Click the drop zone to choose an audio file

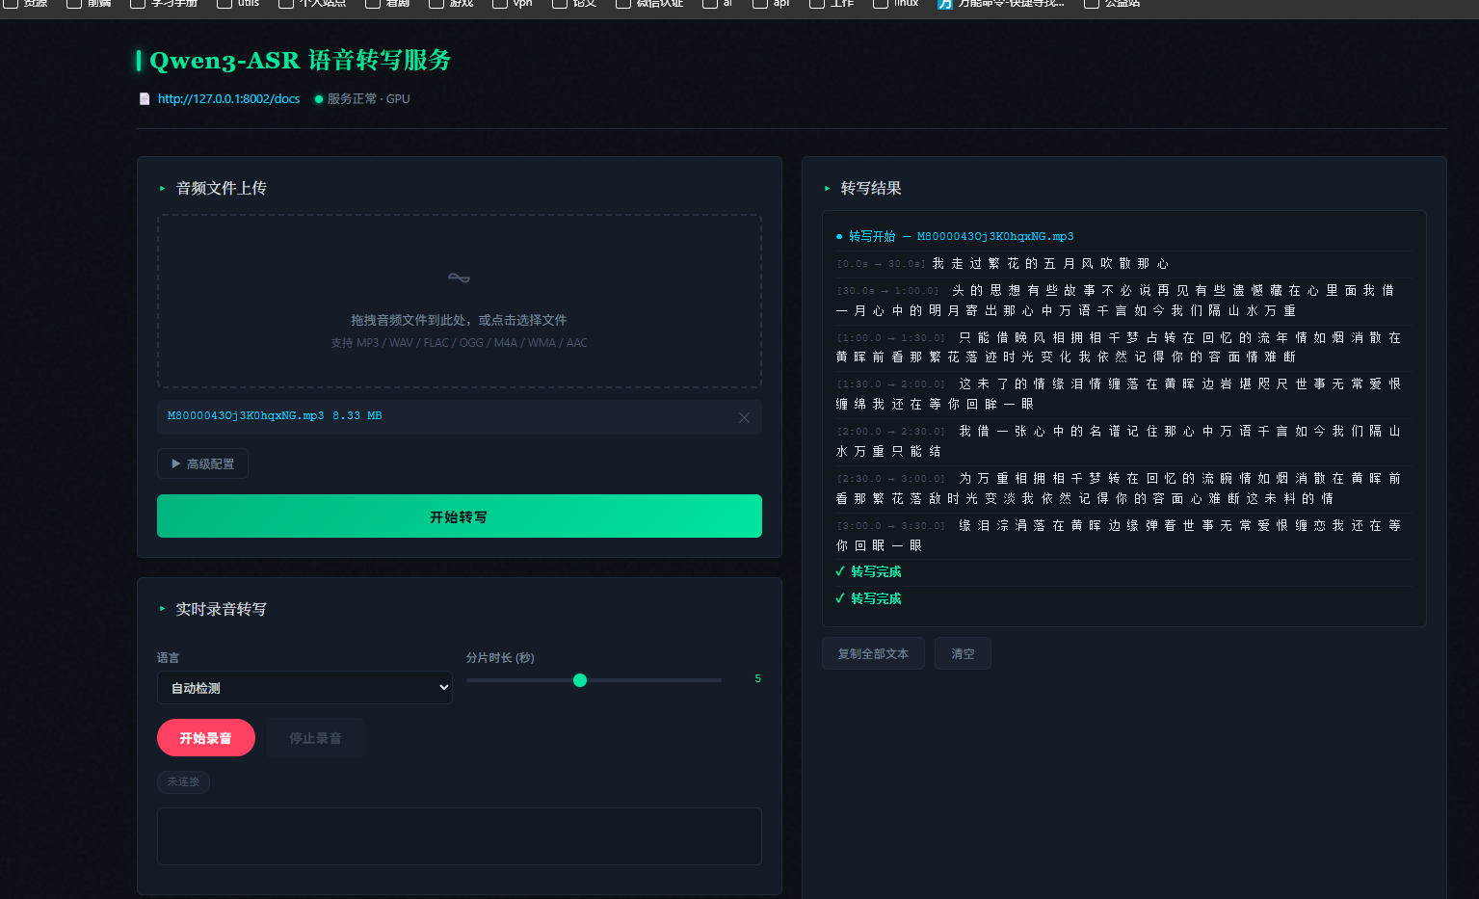460,301
